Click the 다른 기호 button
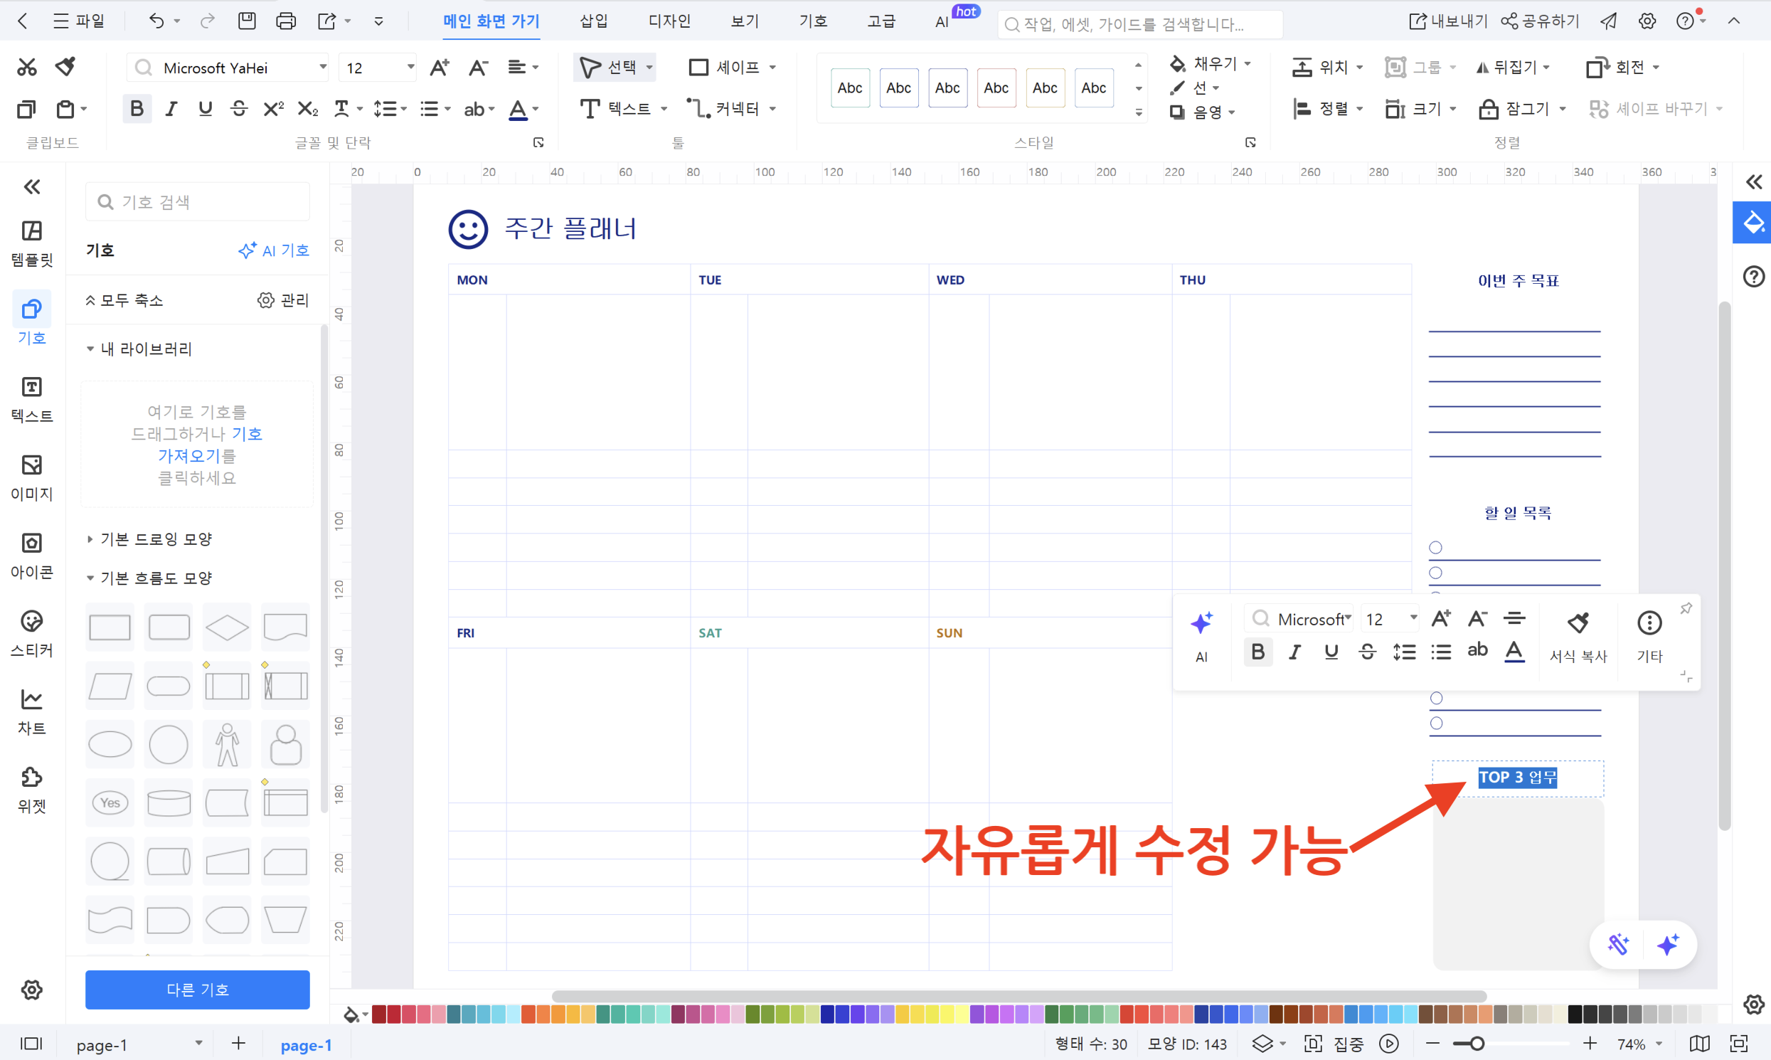 (x=197, y=990)
